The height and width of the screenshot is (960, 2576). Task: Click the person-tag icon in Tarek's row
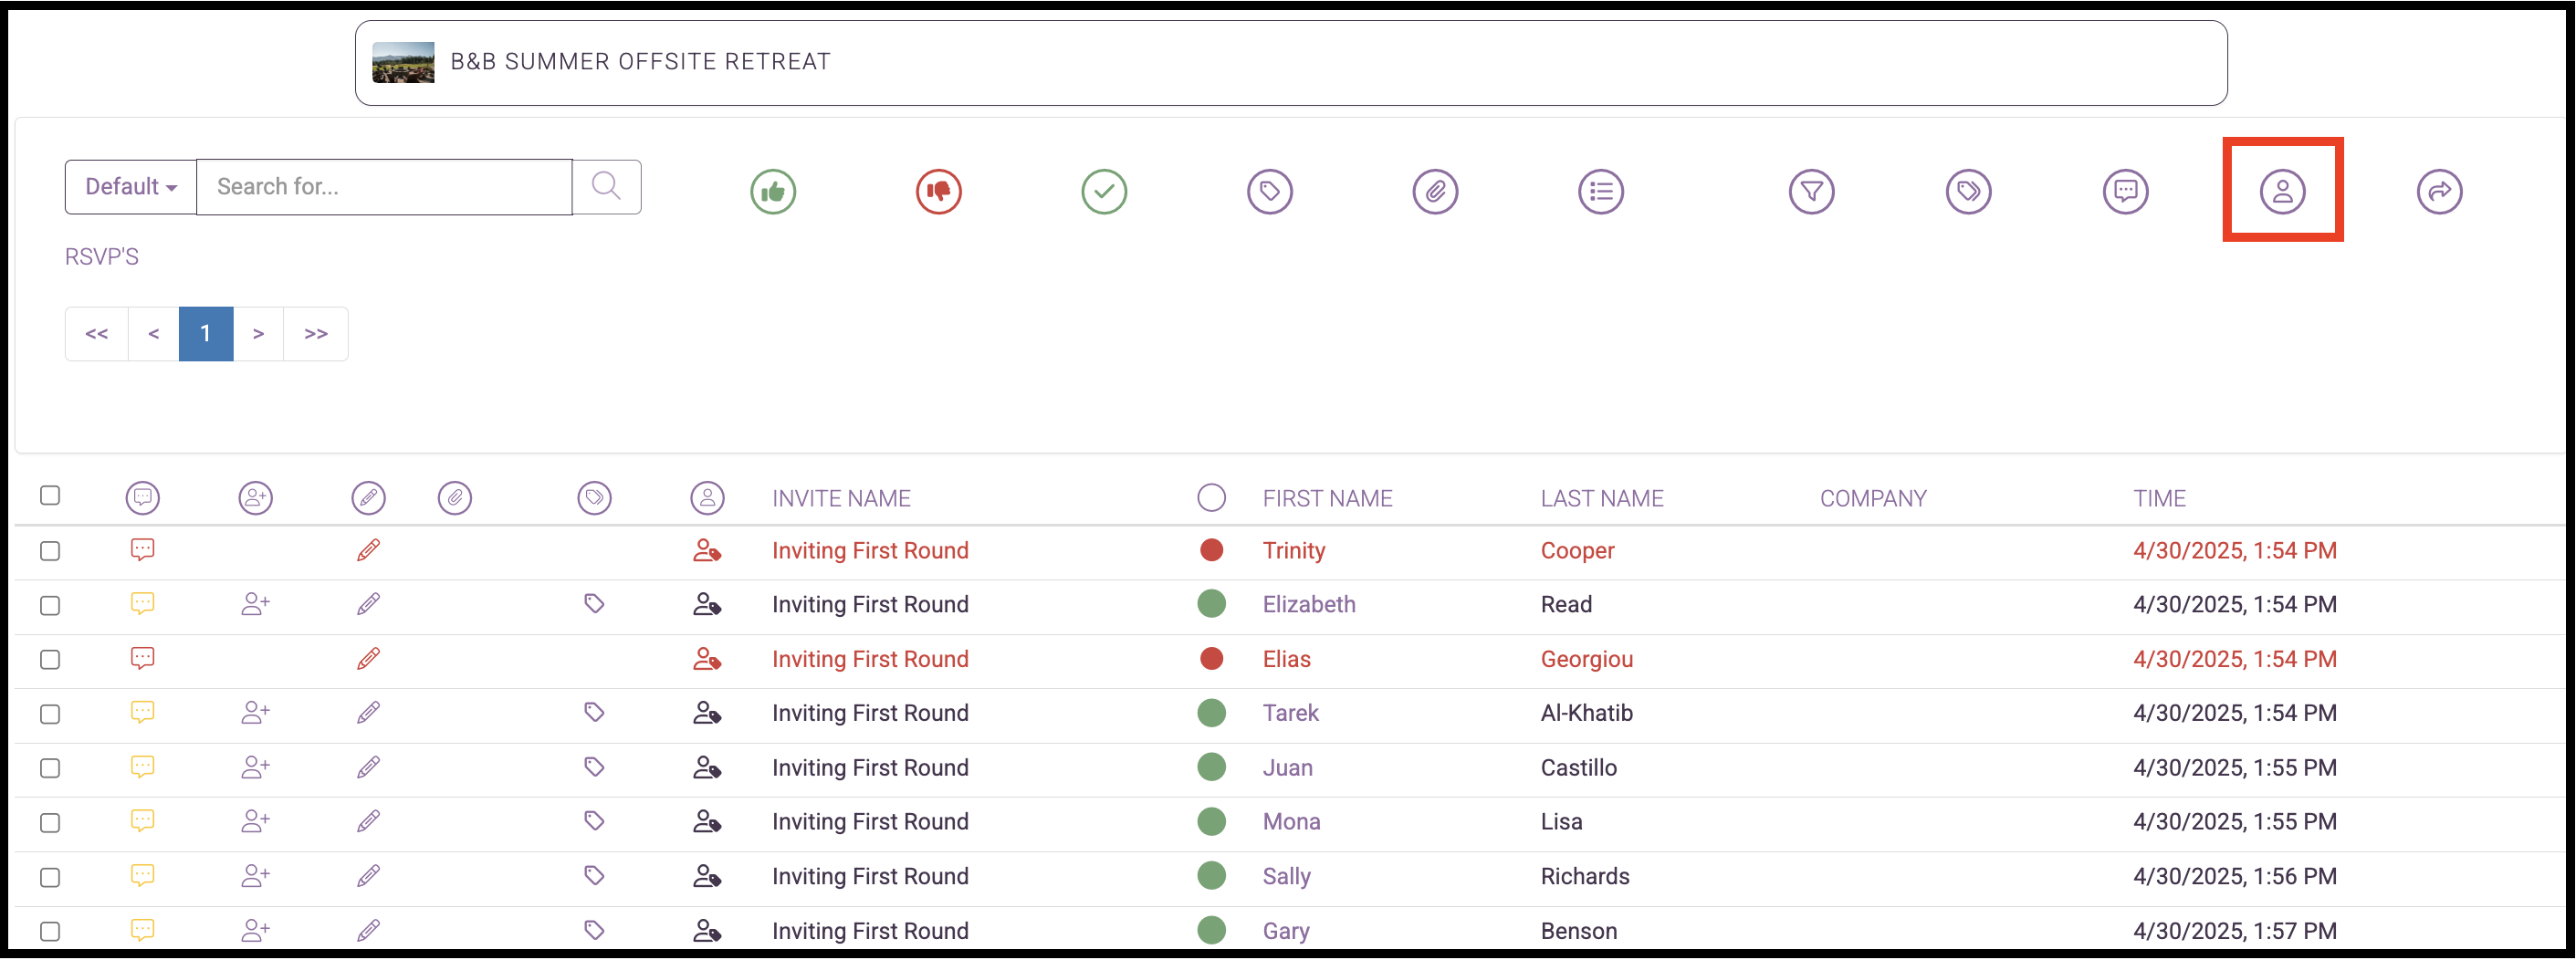pos(707,713)
